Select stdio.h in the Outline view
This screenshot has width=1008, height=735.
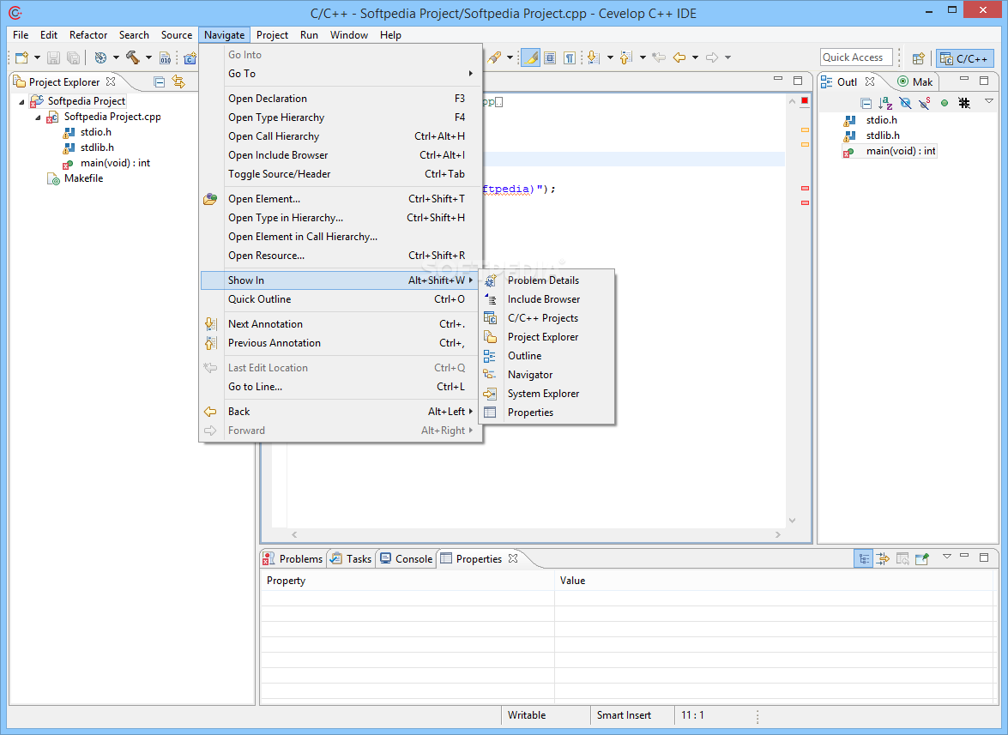pos(881,120)
